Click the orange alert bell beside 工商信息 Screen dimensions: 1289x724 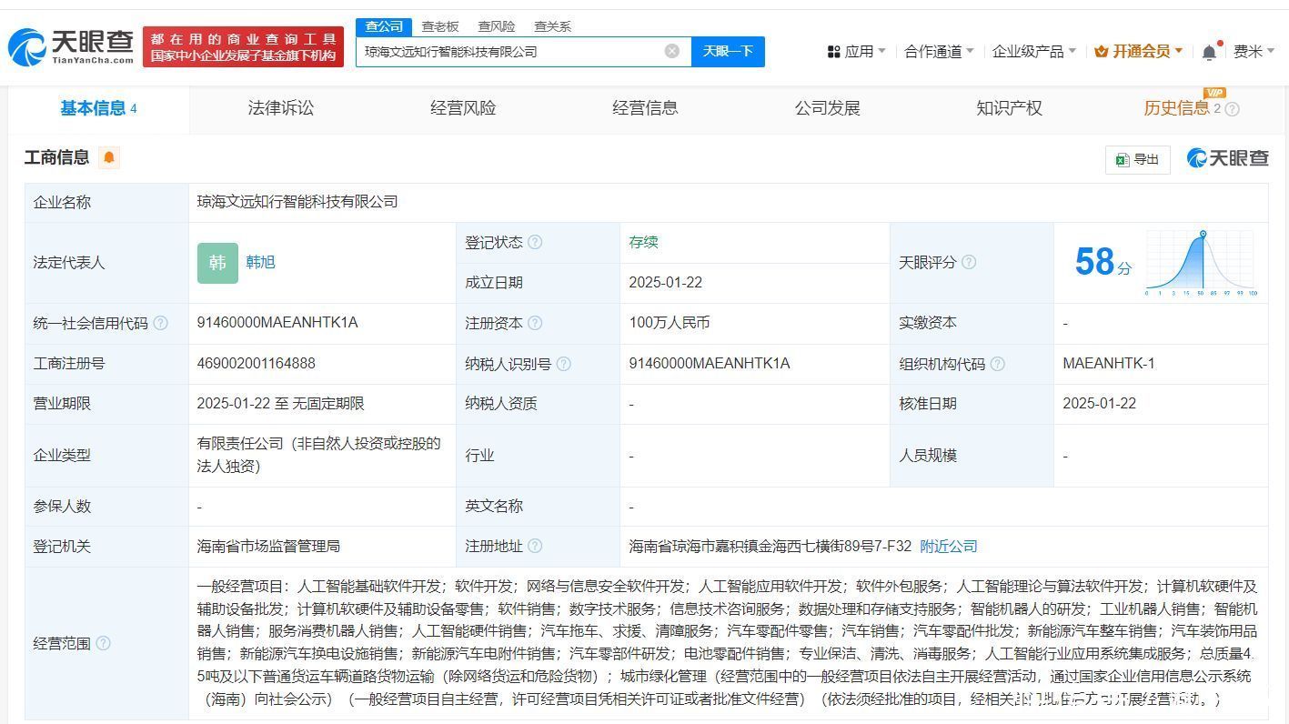point(109,157)
